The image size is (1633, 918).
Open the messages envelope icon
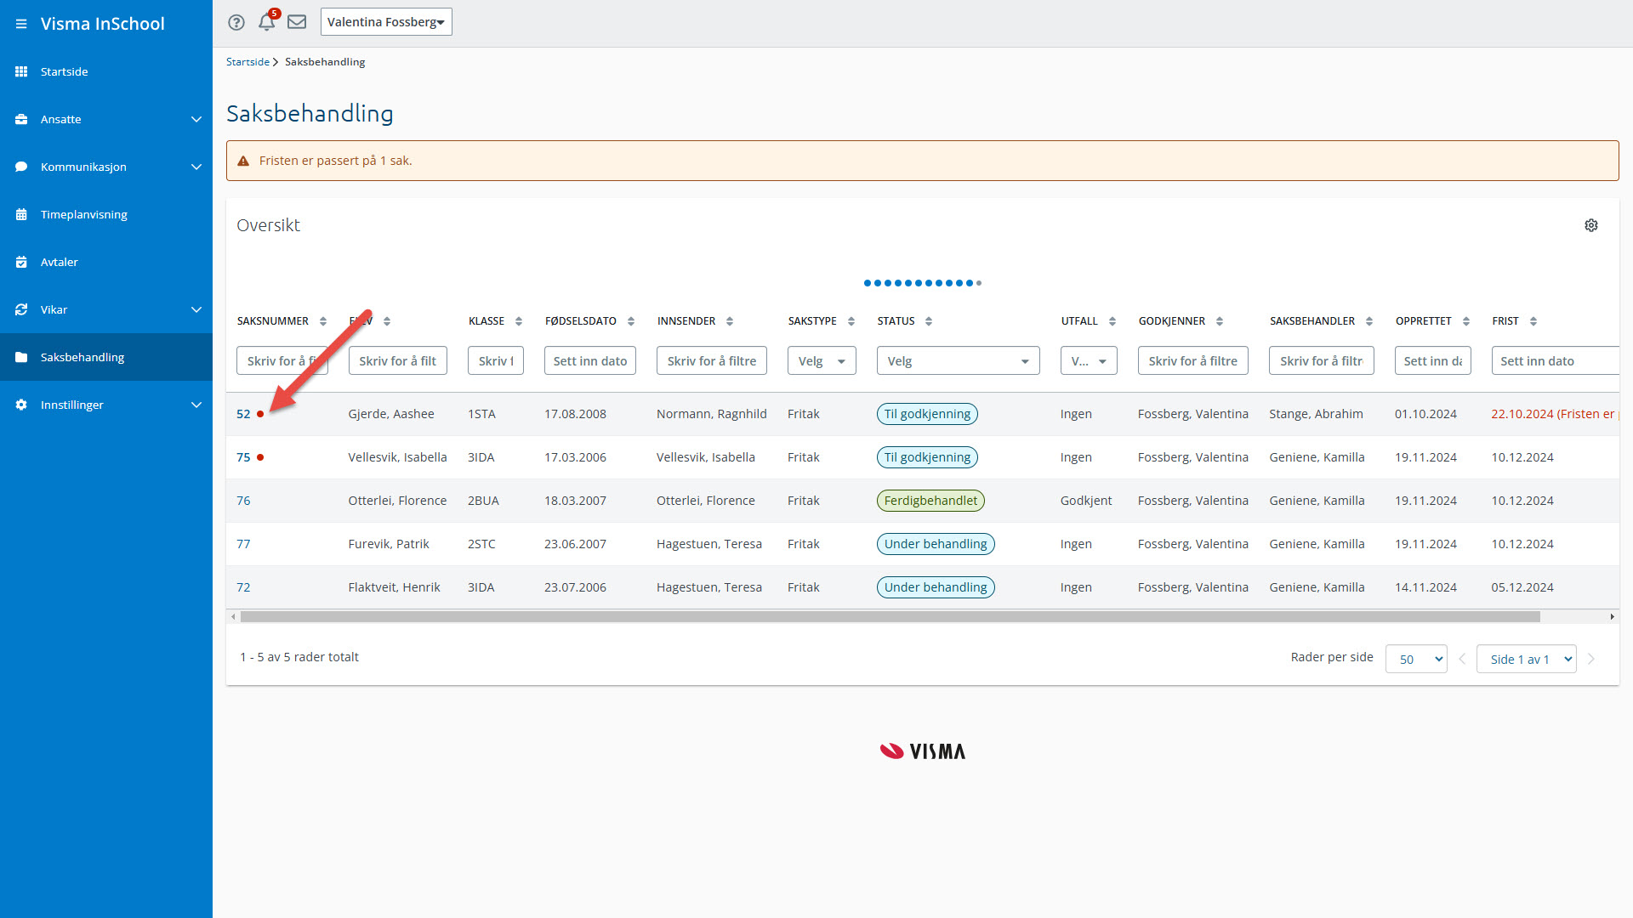(x=297, y=22)
